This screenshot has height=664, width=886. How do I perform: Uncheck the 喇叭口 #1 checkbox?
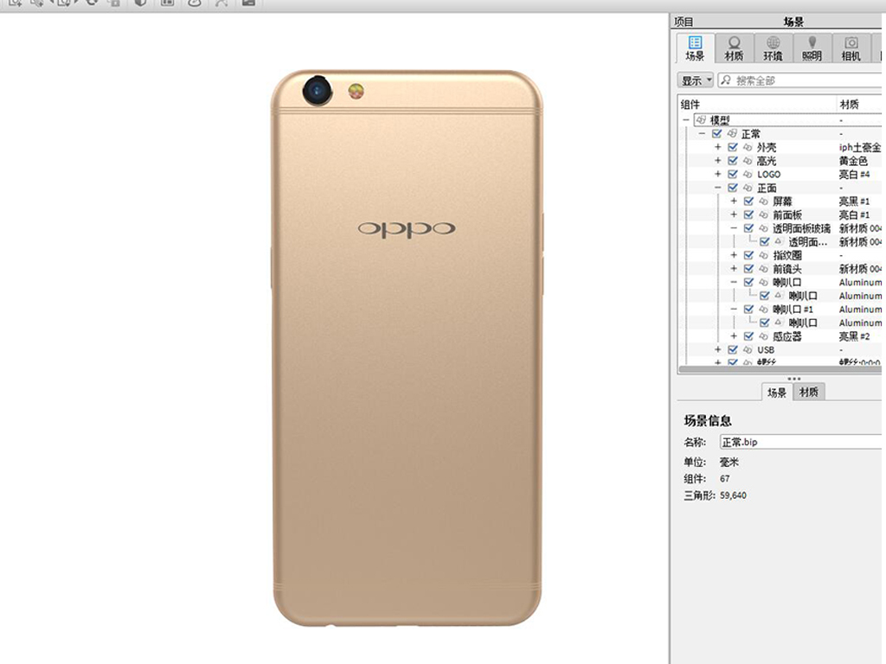tap(748, 310)
